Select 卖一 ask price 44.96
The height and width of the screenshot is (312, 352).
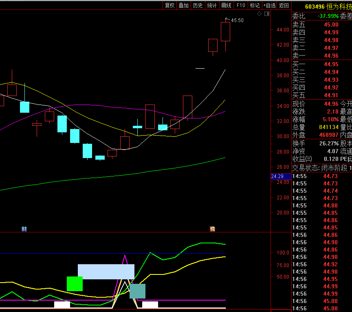click(x=331, y=56)
